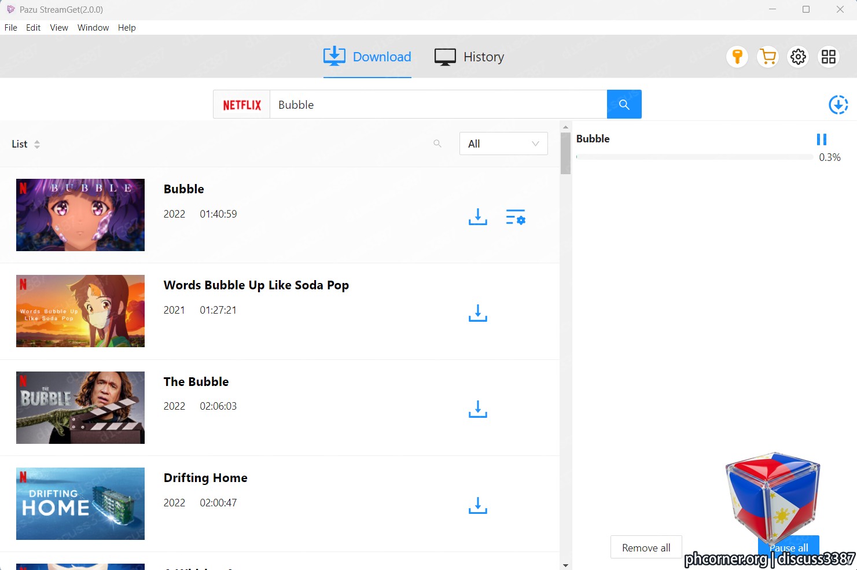Switch to the History tab
This screenshot has width=857, height=570.
(469, 57)
